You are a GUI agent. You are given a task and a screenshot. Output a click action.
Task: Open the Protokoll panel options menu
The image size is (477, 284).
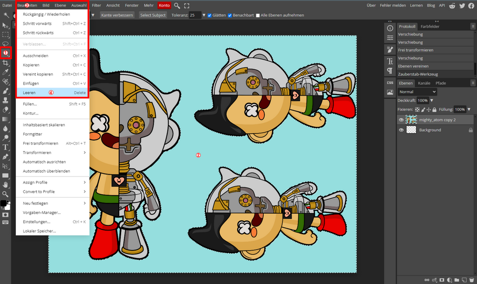point(473,27)
